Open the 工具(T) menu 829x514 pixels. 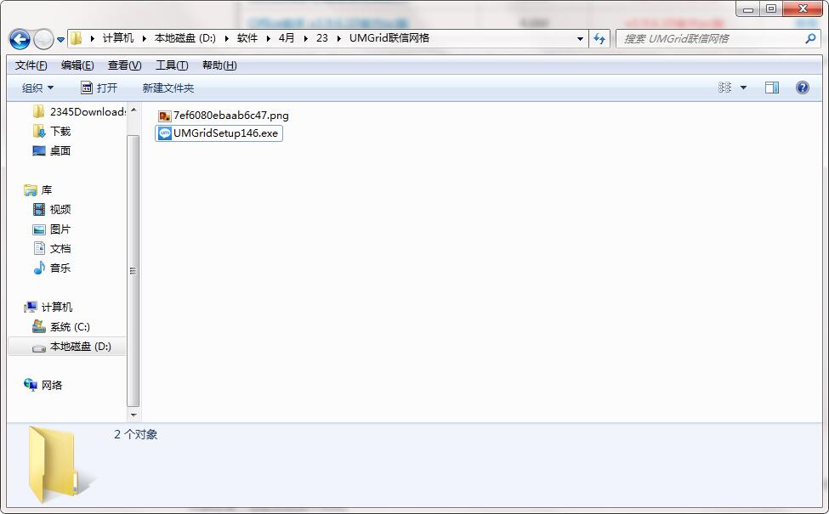(x=171, y=65)
